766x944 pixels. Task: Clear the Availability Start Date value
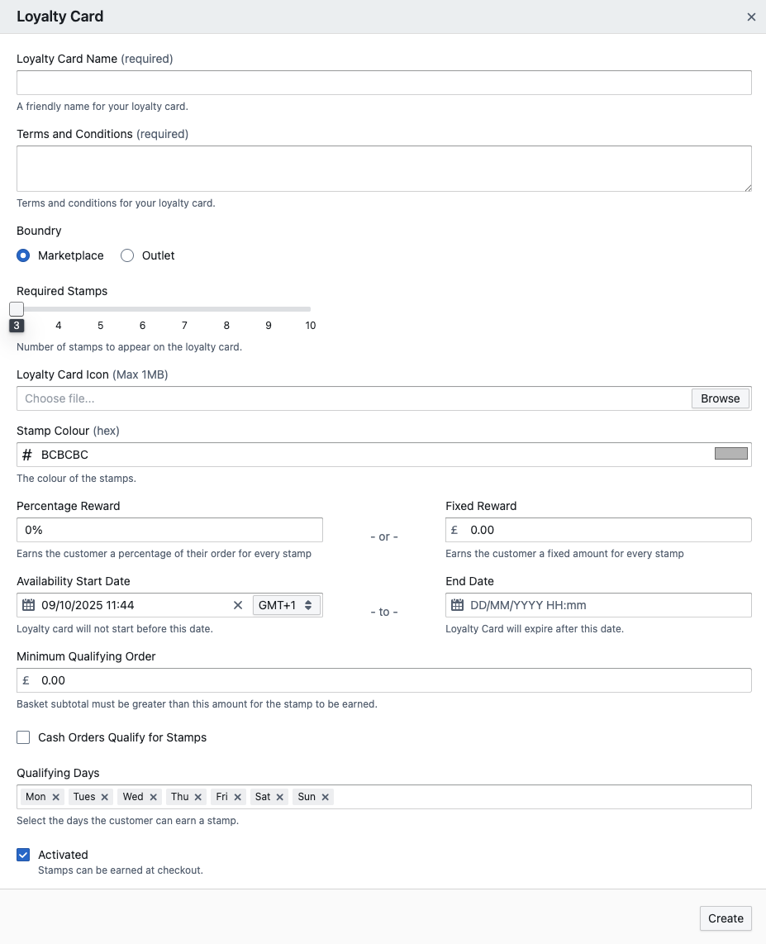click(238, 605)
